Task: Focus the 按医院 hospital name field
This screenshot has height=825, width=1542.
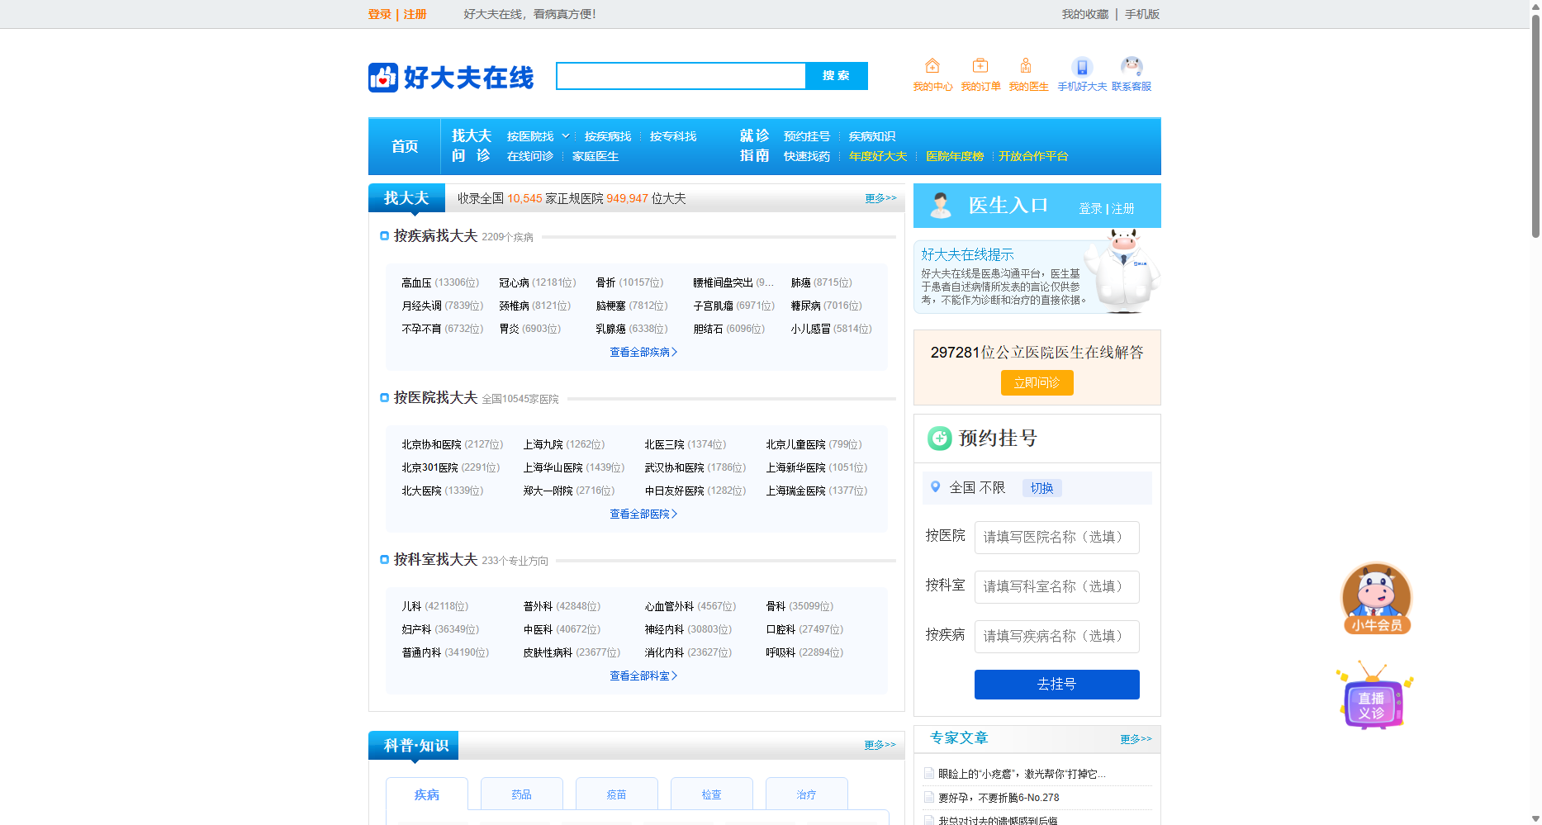Action: point(1057,538)
